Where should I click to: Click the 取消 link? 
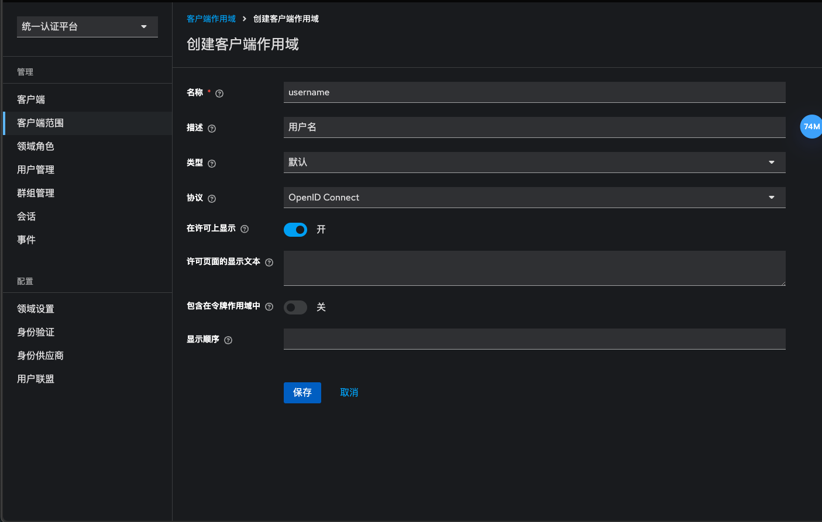click(x=349, y=393)
